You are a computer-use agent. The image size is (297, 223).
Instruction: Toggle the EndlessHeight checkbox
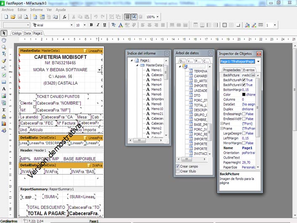pos(244,114)
